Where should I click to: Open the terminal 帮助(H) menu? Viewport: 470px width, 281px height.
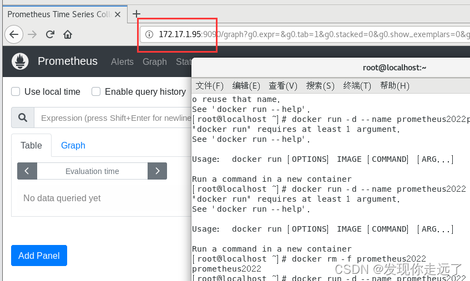(x=395, y=86)
